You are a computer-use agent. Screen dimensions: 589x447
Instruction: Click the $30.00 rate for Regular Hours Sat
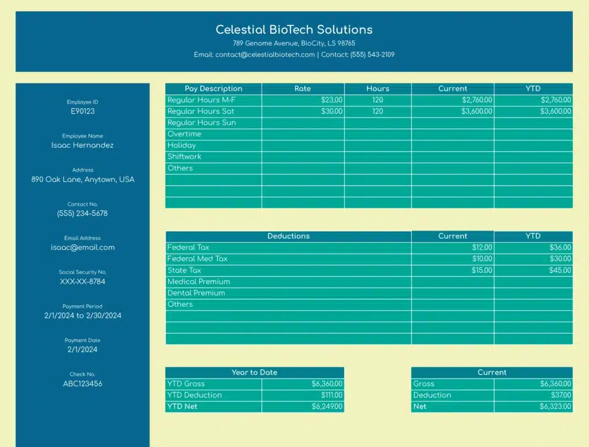[331, 112]
